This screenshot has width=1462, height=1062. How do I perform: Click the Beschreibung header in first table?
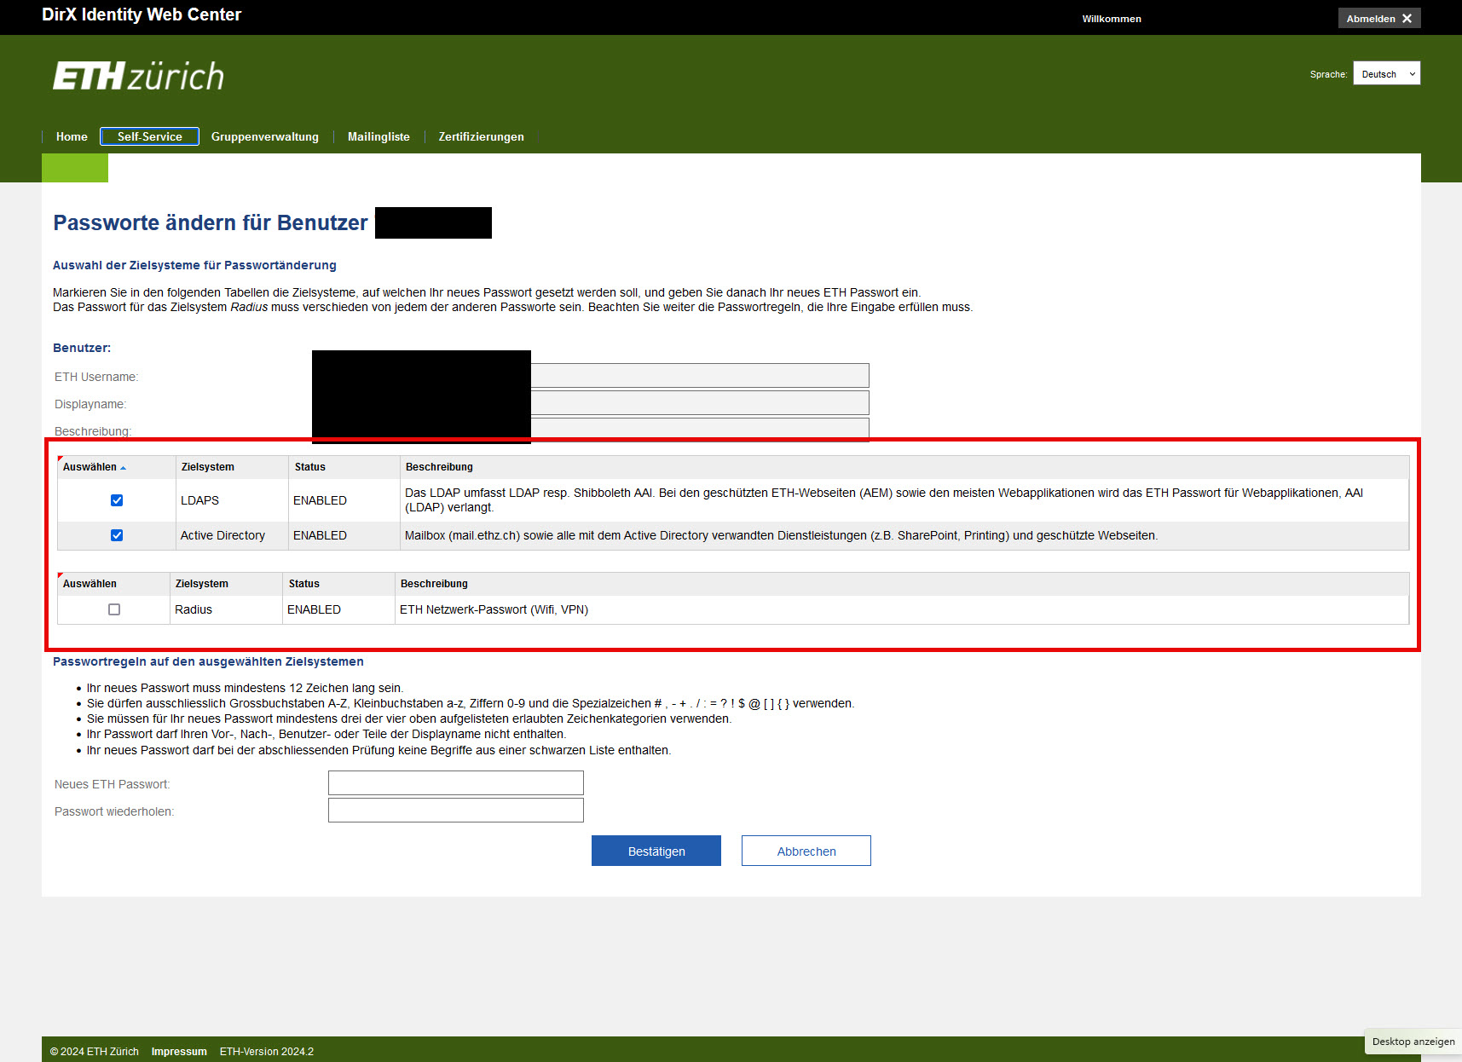pos(439,467)
